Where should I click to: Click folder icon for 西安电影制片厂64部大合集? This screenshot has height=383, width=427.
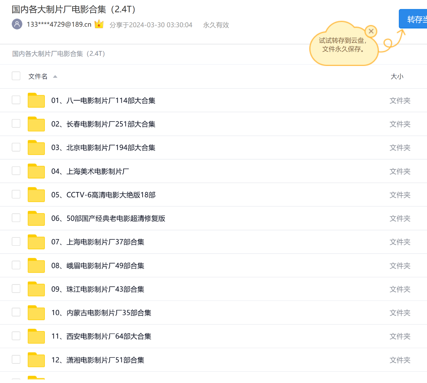coord(36,336)
